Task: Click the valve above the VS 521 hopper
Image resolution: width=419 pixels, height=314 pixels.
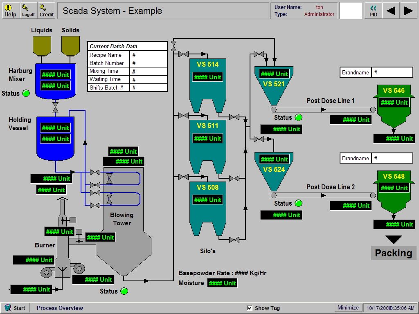Action: coord(258,54)
